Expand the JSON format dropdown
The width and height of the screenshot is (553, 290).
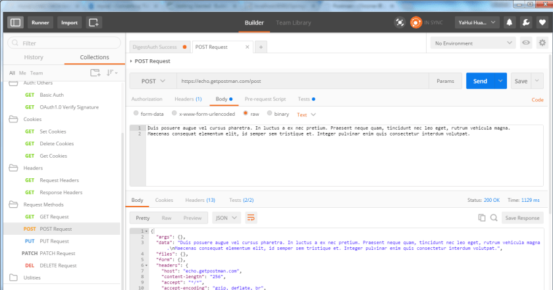tap(226, 218)
